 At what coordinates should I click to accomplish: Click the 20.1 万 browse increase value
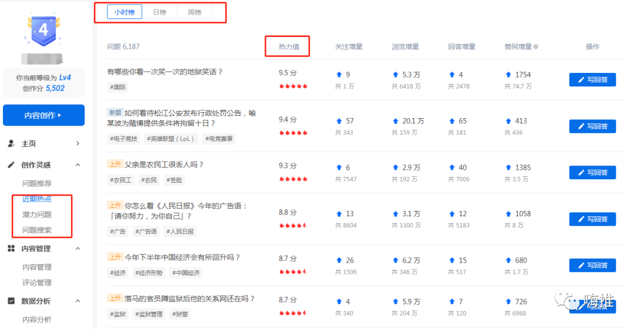[x=413, y=121]
